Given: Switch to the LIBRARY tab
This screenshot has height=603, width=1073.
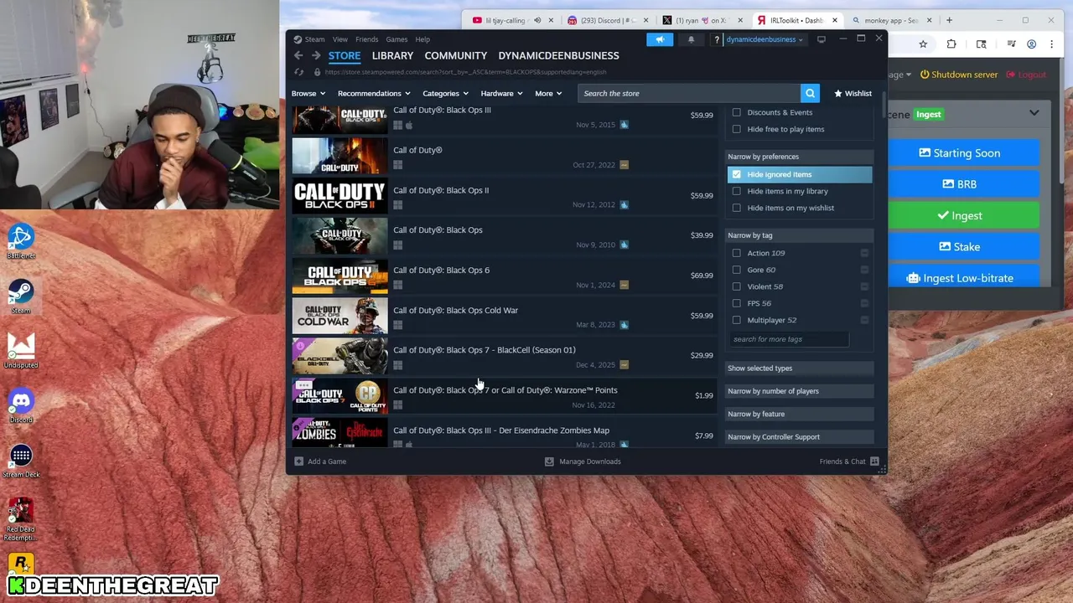Looking at the screenshot, I should pyautogui.click(x=392, y=55).
